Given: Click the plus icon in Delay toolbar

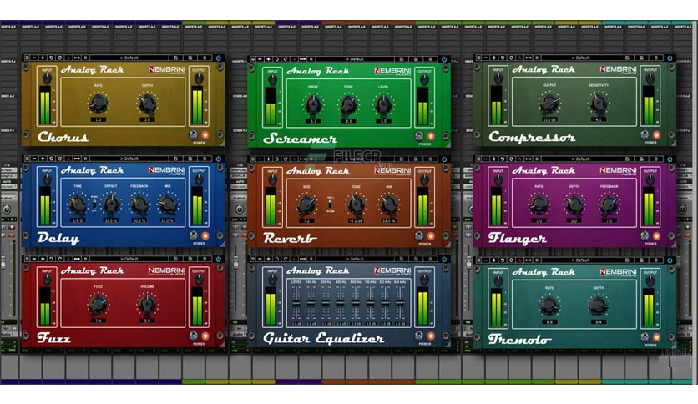Looking at the screenshot, I should 43,159.
